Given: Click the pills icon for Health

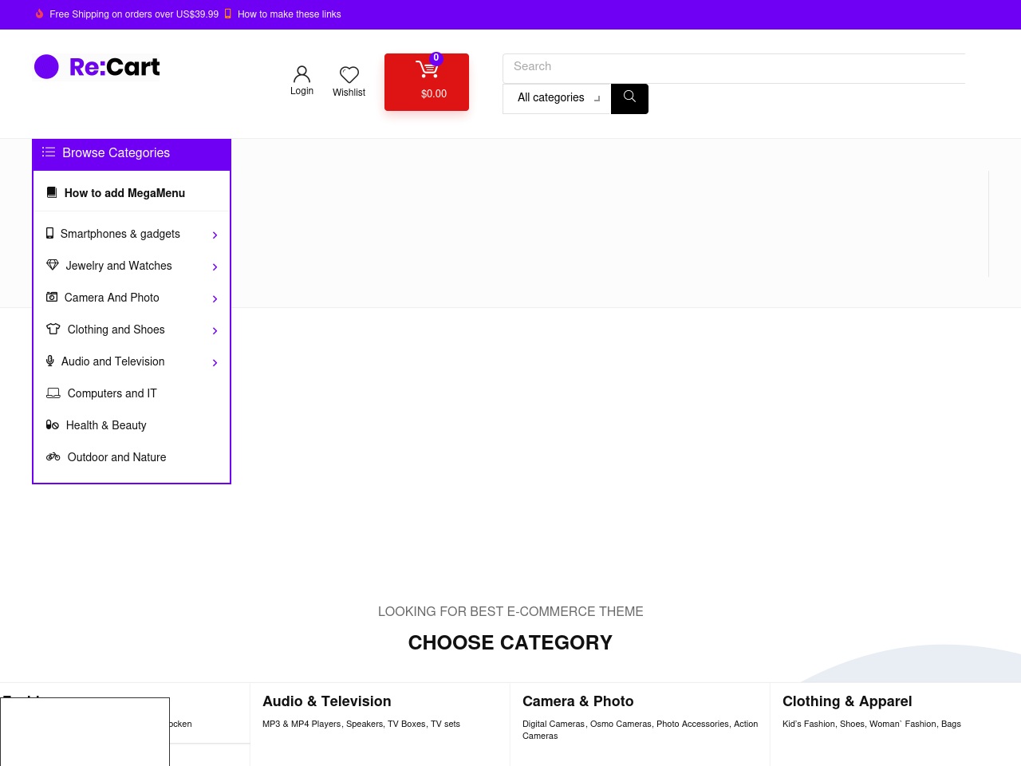Looking at the screenshot, I should [x=53, y=424].
